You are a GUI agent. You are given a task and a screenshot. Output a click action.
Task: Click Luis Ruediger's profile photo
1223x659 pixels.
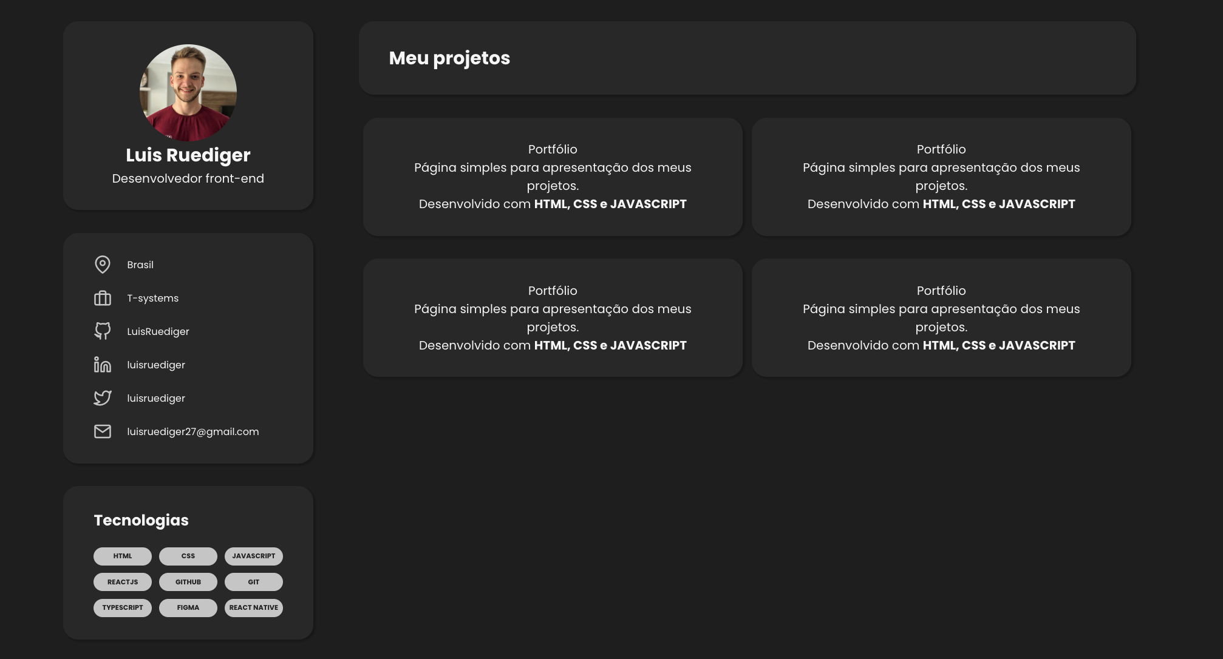188,93
